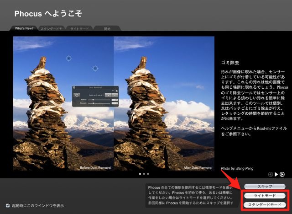Click the text mentioning Read-meファイル
292x214 pixels.
coord(254,131)
